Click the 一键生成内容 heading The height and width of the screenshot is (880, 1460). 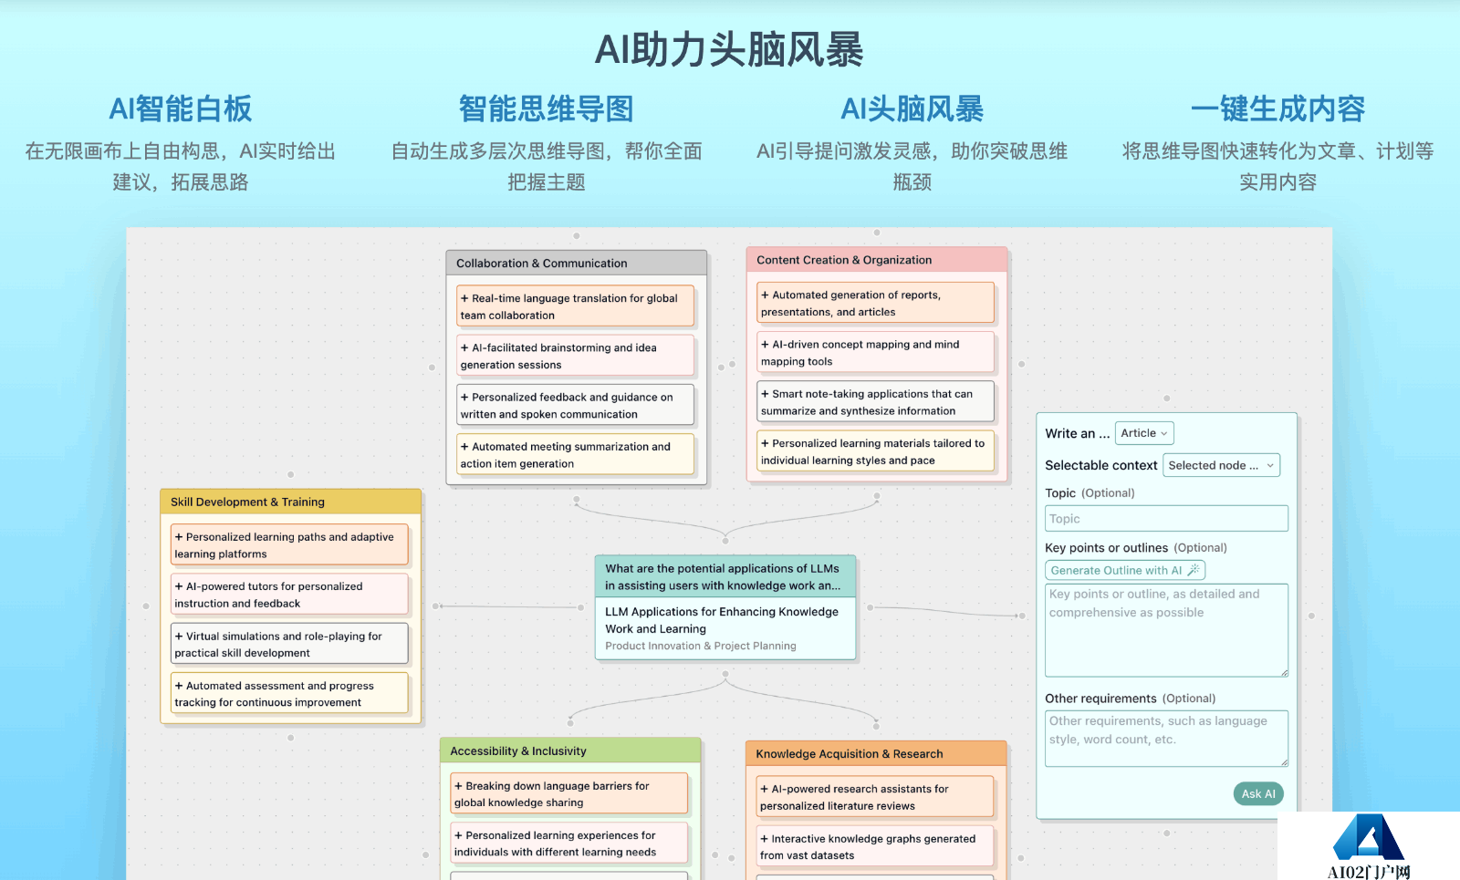[1277, 109]
